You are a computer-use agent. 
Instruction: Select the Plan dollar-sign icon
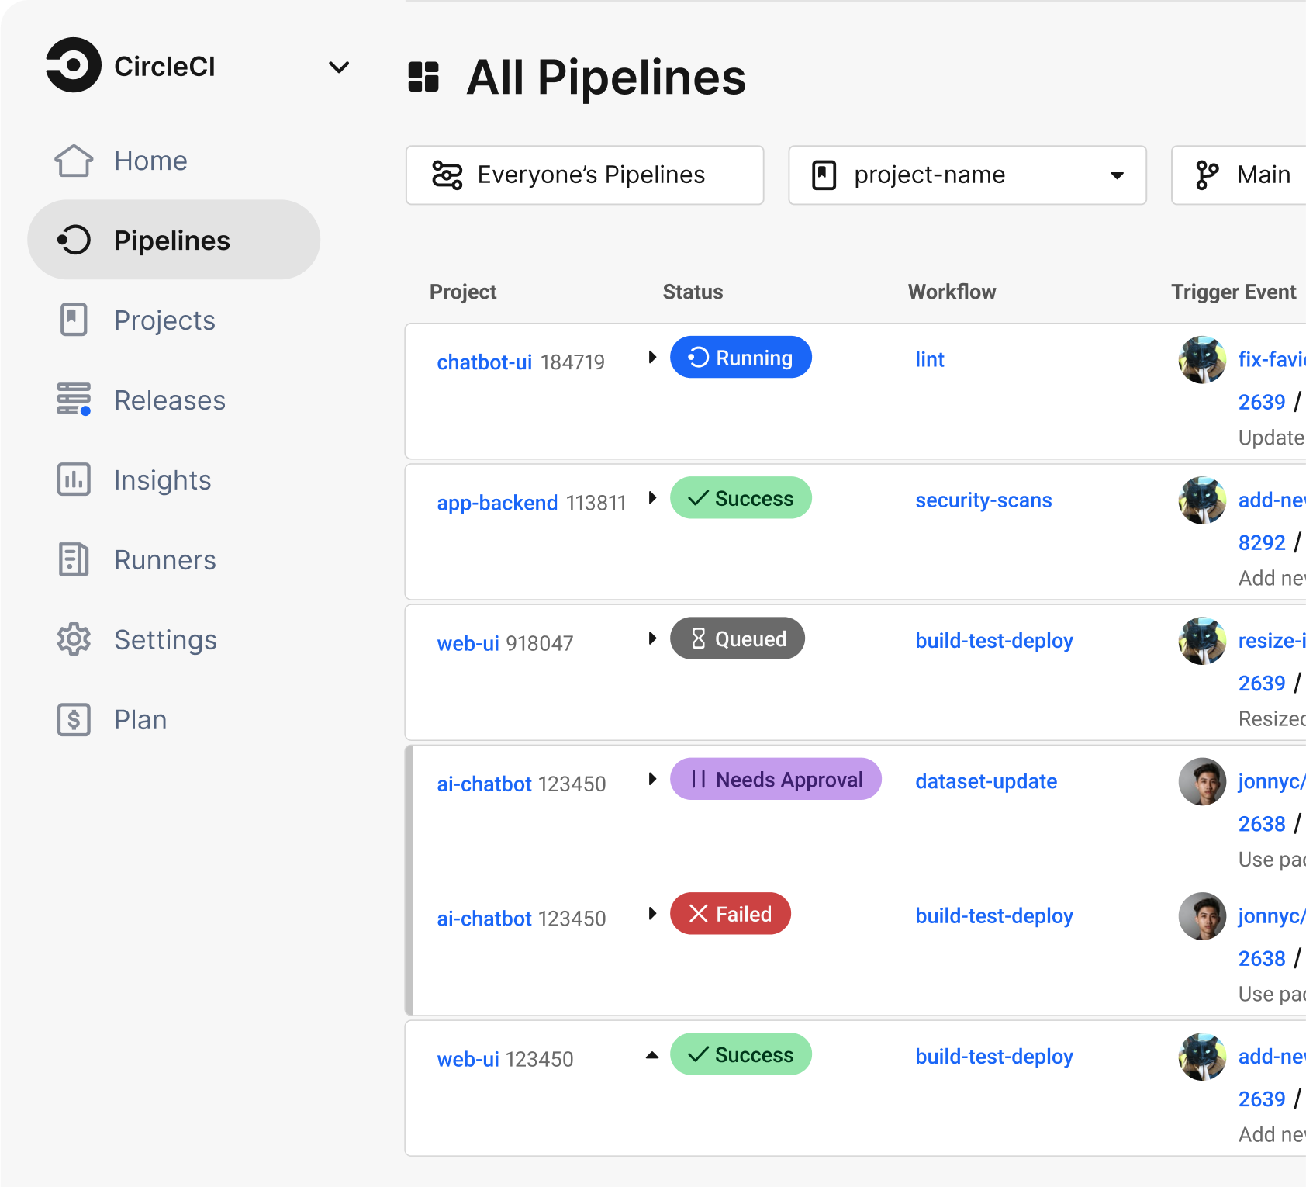click(74, 719)
